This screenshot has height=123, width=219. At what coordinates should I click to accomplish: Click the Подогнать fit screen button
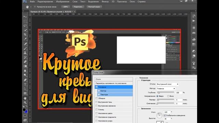point(78,7)
